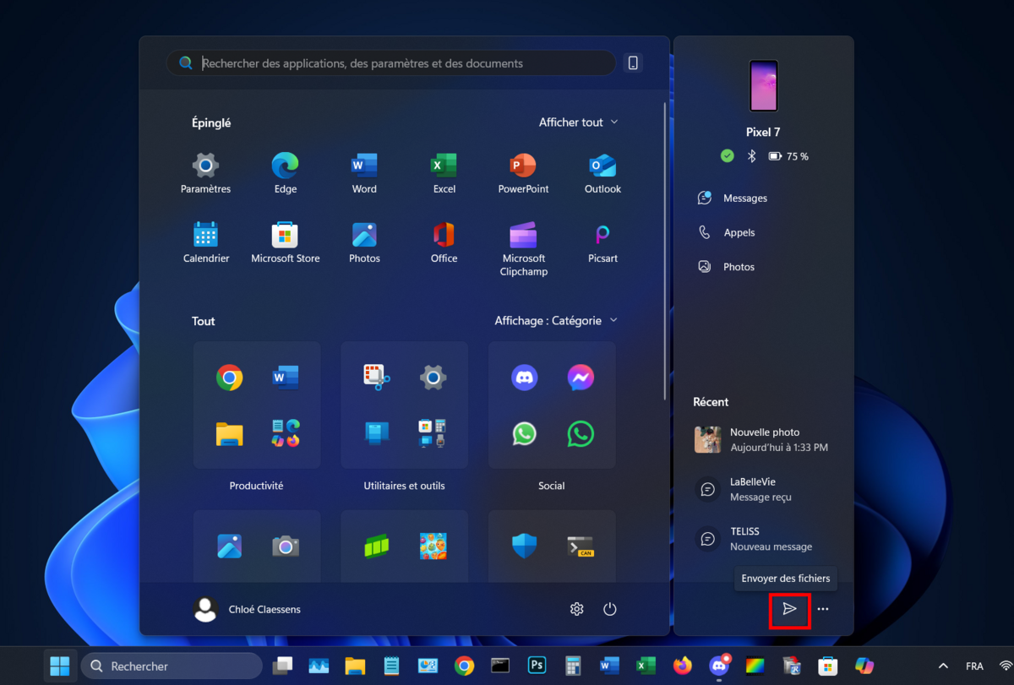Expand the Productivité folder overflow group
This screenshot has height=685, width=1014.
285,434
